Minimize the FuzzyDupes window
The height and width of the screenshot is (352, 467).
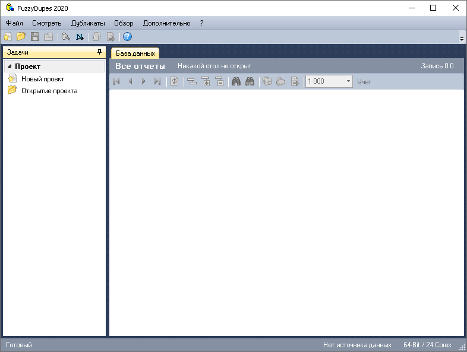click(x=412, y=8)
